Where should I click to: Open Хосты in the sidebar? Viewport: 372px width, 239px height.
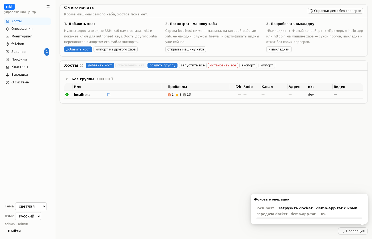(27, 21)
